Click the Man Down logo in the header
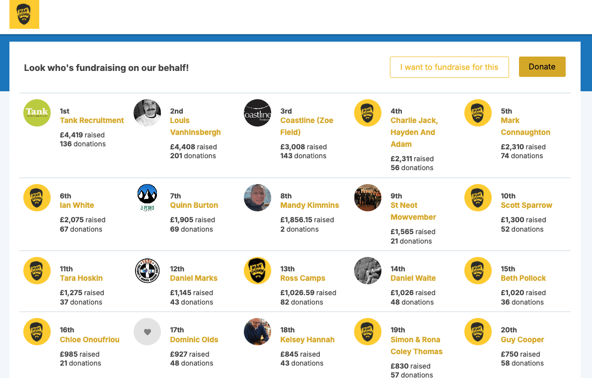Image resolution: width=592 pixels, height=378 pixels. 24,14
